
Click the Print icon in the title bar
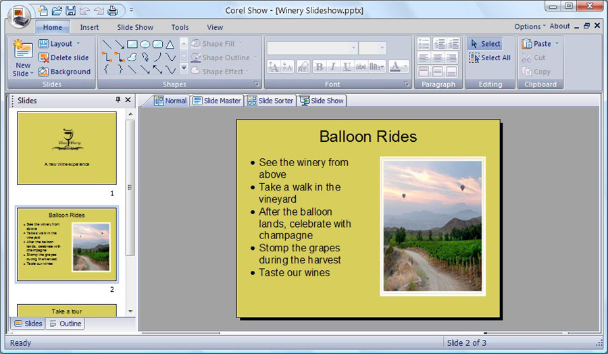[112, 10]
